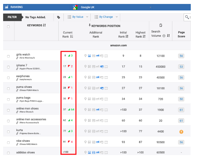Click the search magnifier icon
Viewport: 197px width, 161px height.
point(187,17)
